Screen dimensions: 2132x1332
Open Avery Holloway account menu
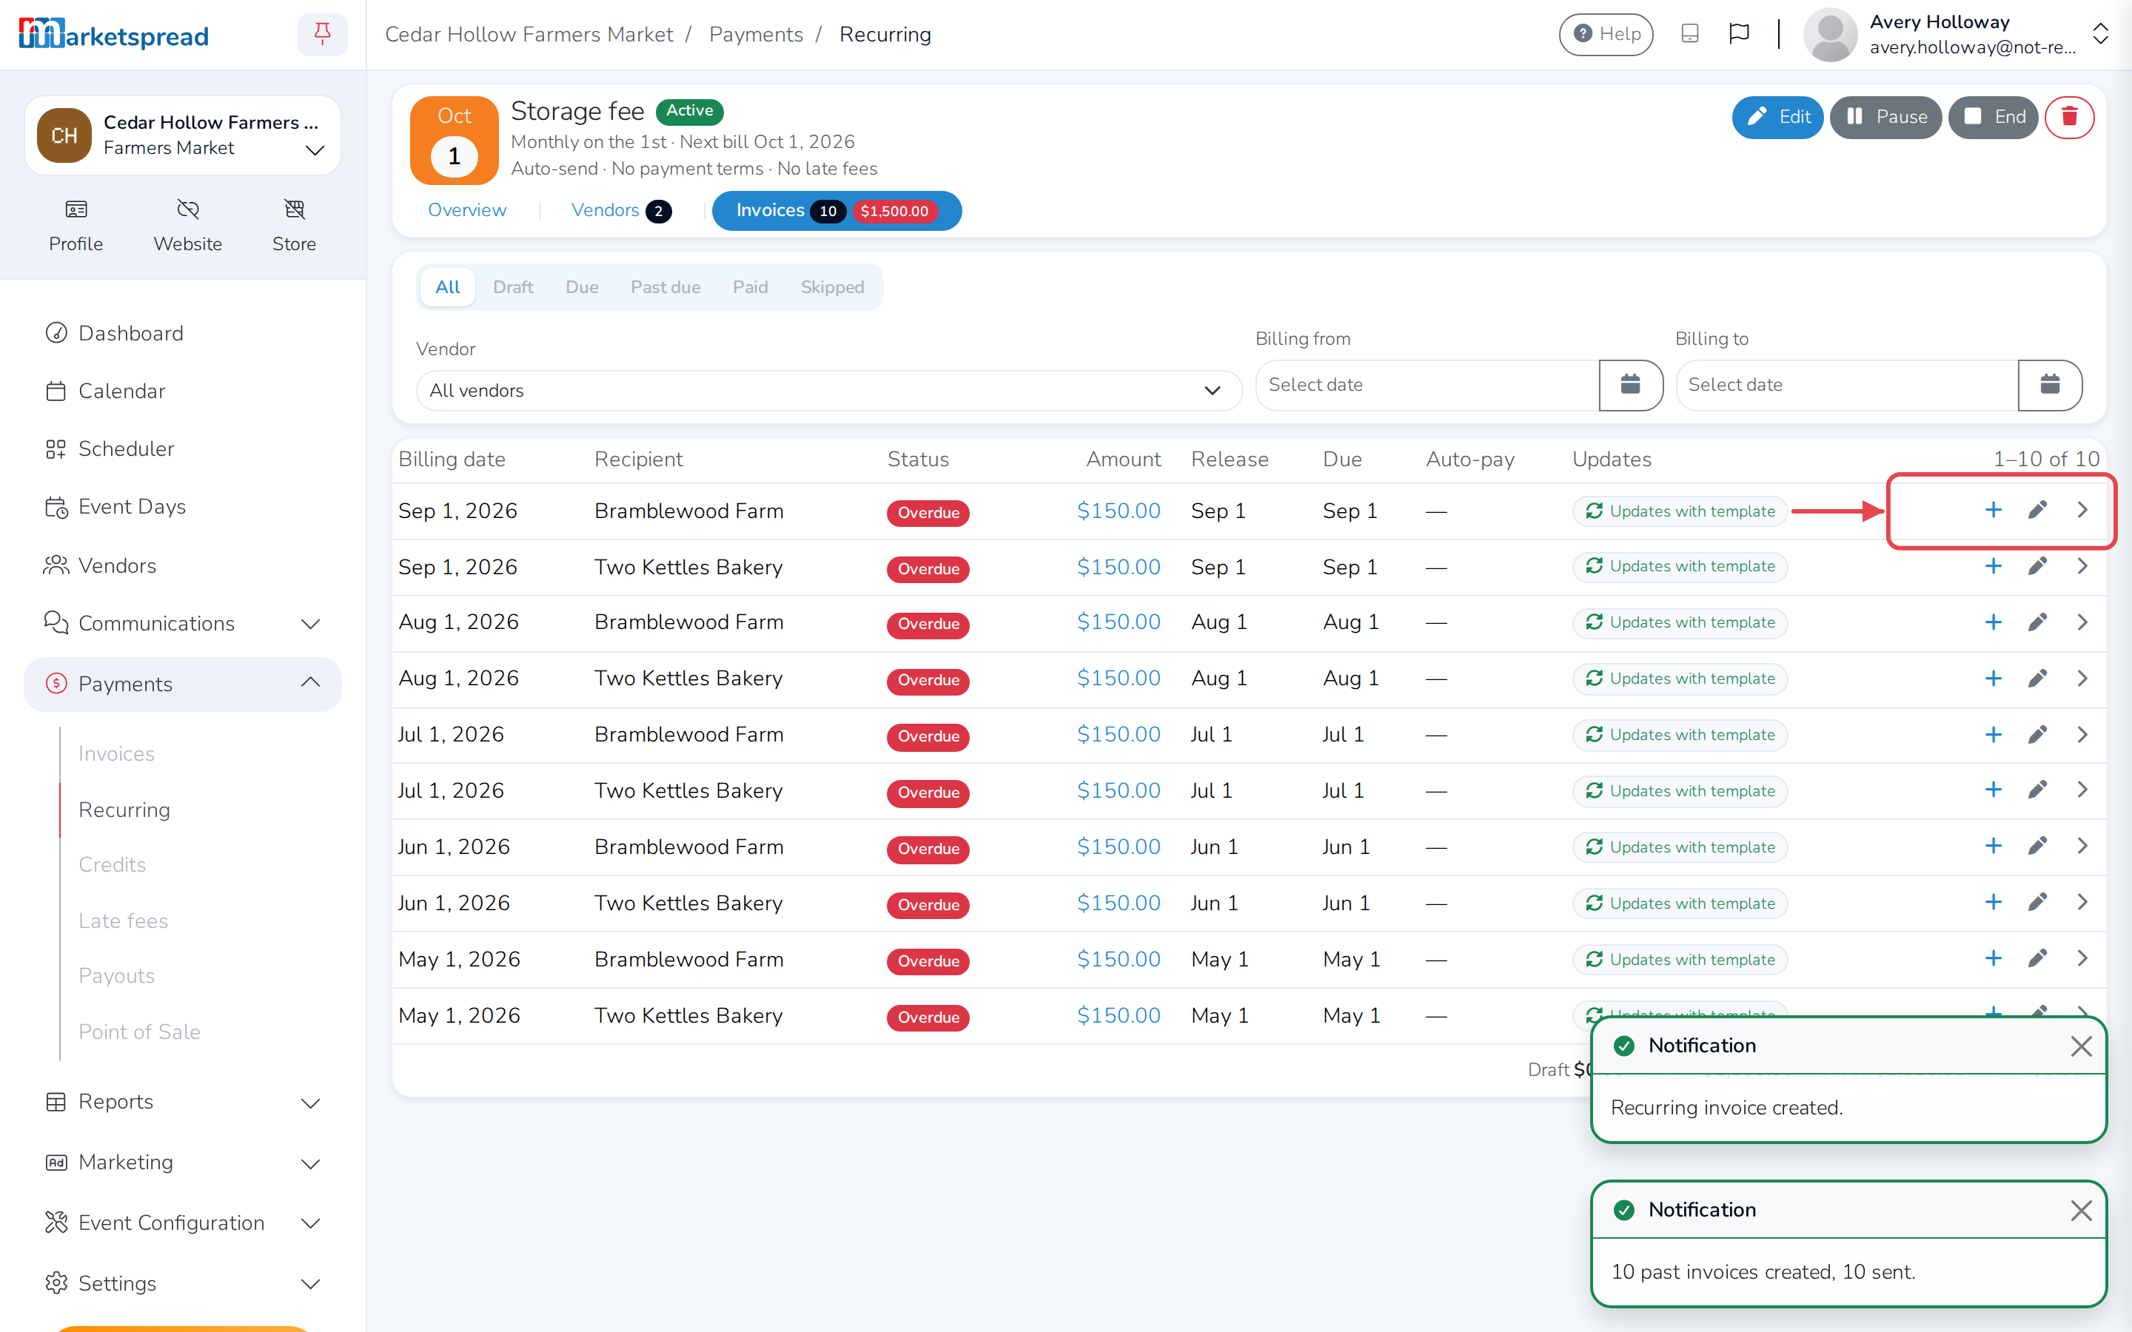(1956, 34)
